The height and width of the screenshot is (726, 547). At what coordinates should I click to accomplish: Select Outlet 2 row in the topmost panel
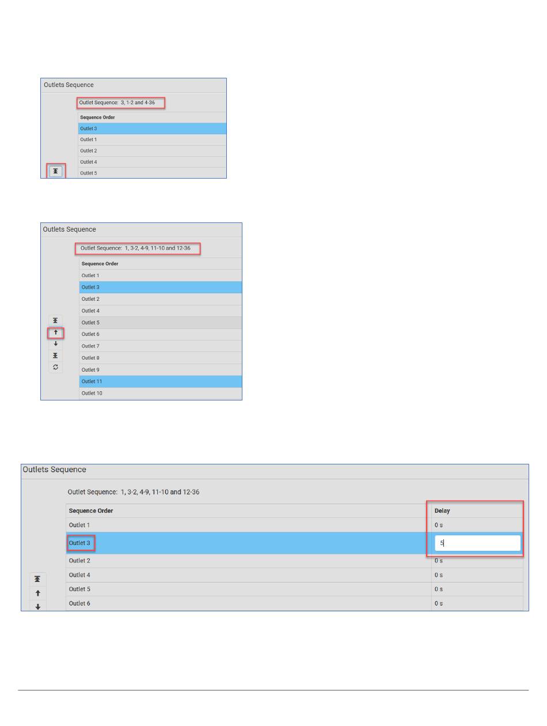[x=152, y=151]
